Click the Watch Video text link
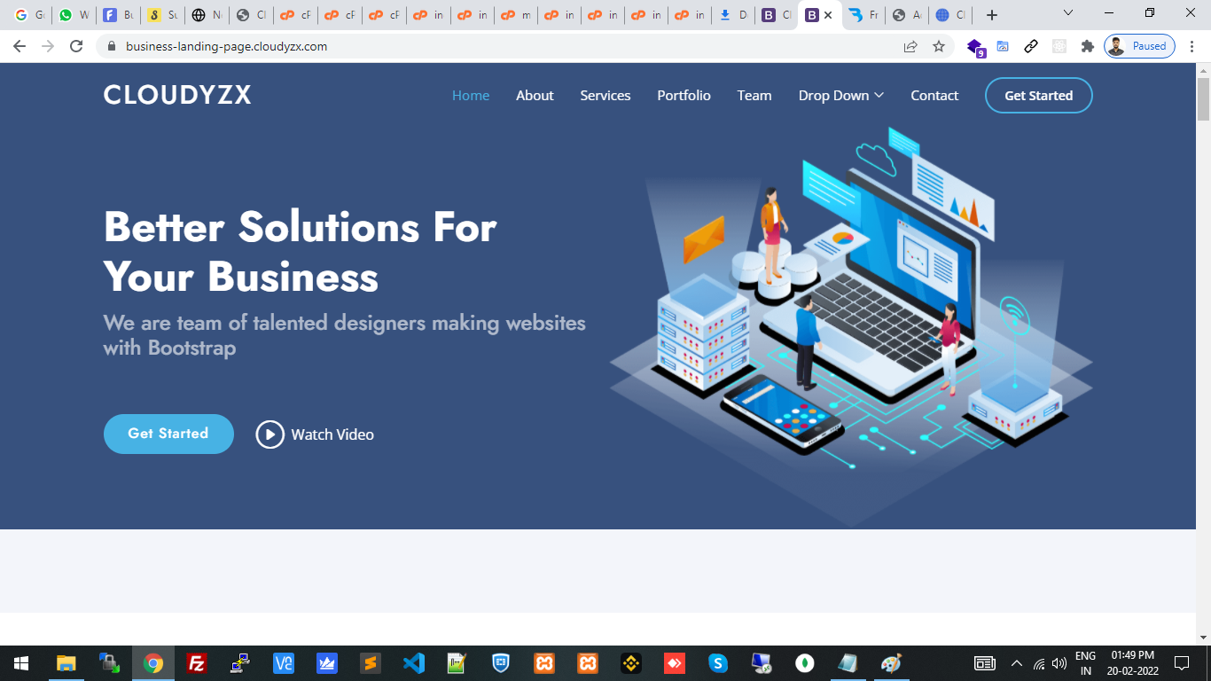 coord(332,434)
